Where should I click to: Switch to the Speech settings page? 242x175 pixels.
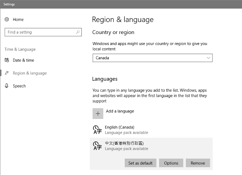click(19, 86)
